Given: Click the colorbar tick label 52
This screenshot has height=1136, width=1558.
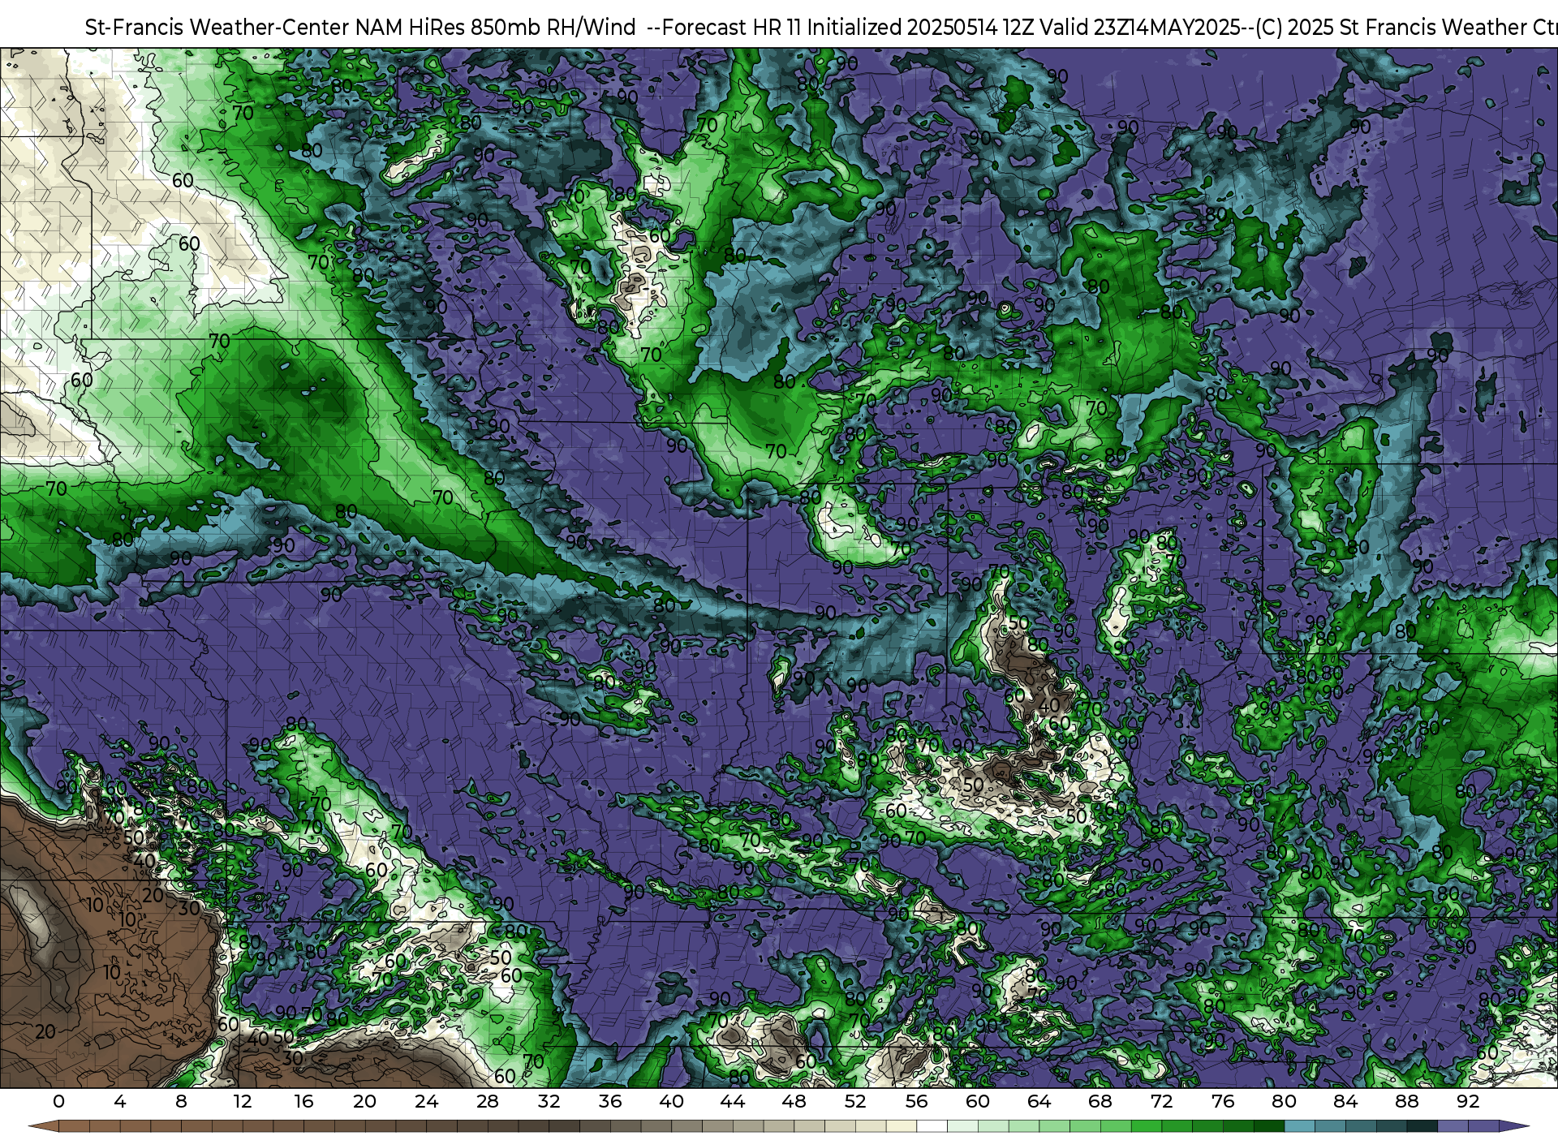Looking at the screenshot, I should pyautogui.click(x=855, y=1102).
